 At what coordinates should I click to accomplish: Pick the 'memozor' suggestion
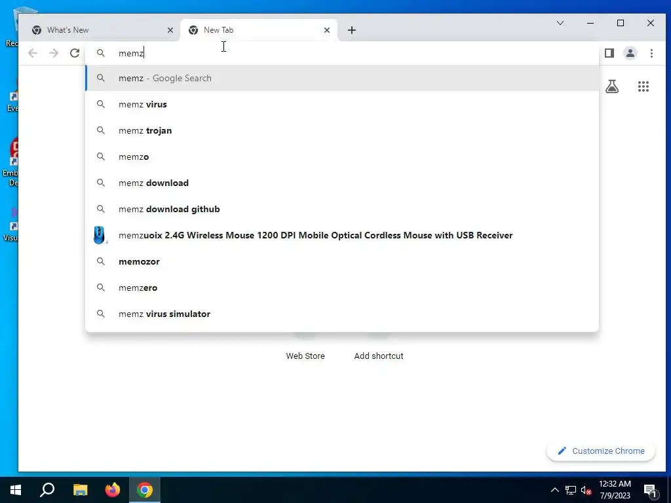(342, 261)
